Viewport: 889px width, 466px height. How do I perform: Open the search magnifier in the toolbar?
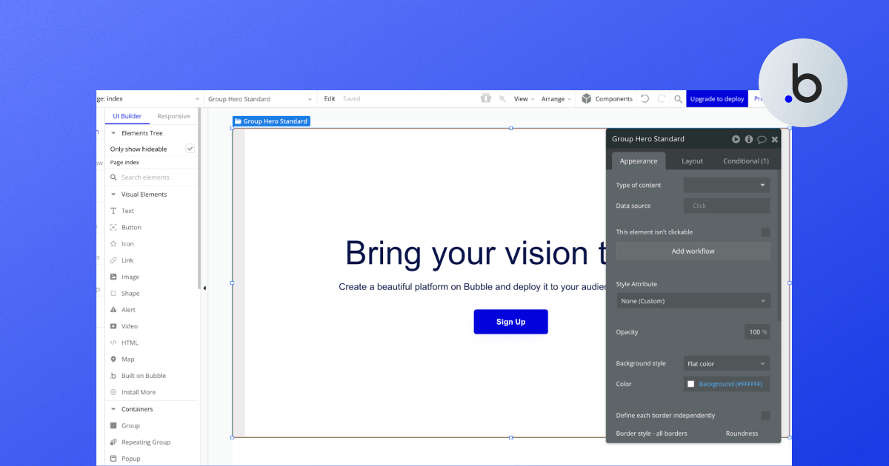coord(677,98)
